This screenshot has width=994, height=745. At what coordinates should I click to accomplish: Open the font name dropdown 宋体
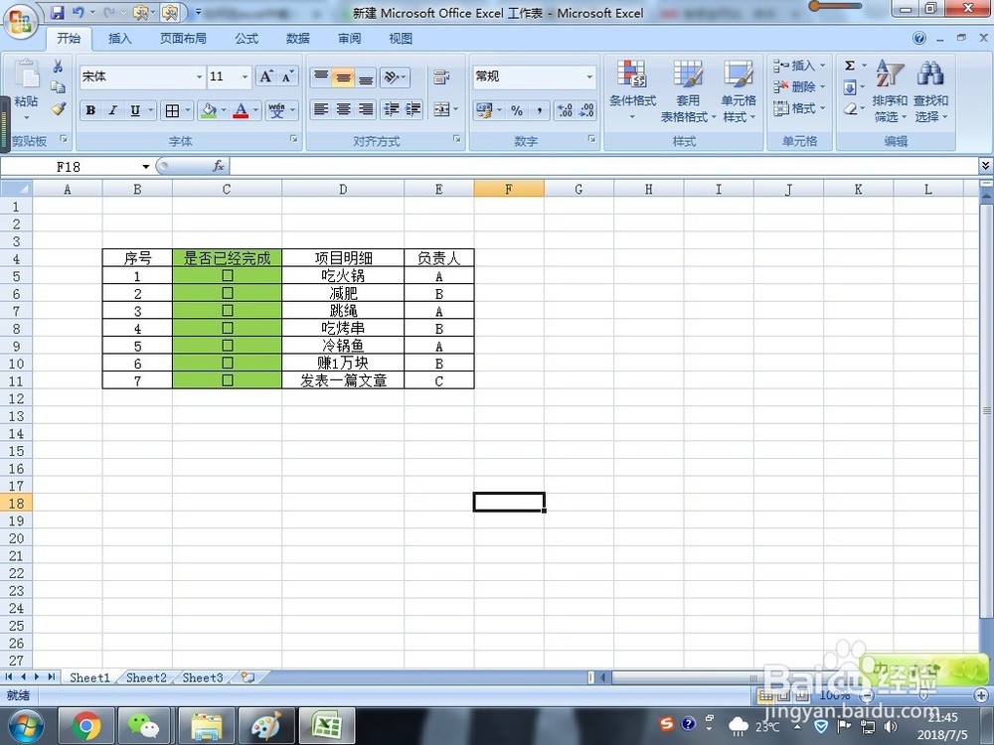click(199, 76)
